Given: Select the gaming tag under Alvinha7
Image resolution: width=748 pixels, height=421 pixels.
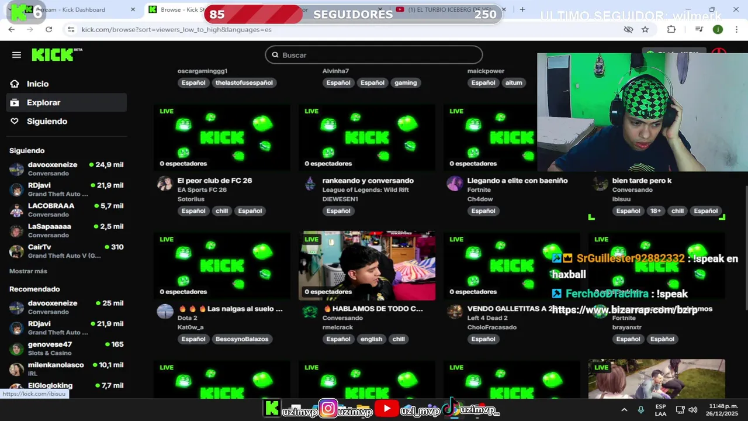Looking at the screenshot, I should 406,82.
